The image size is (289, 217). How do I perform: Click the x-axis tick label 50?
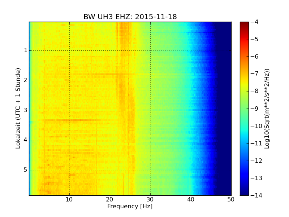click(x=231, y=200)
